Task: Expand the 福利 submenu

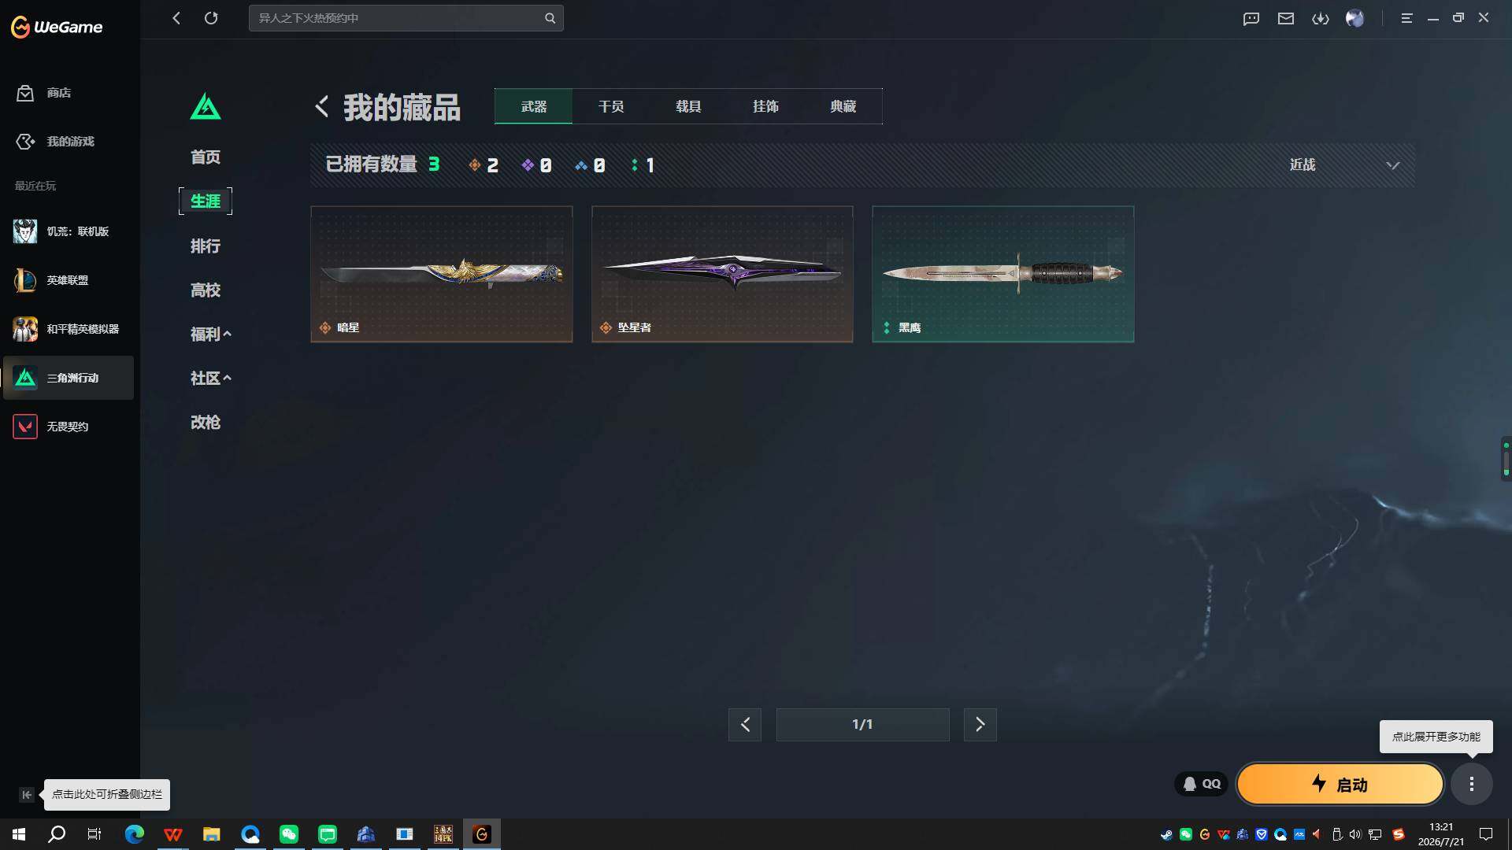Action: 210,334
